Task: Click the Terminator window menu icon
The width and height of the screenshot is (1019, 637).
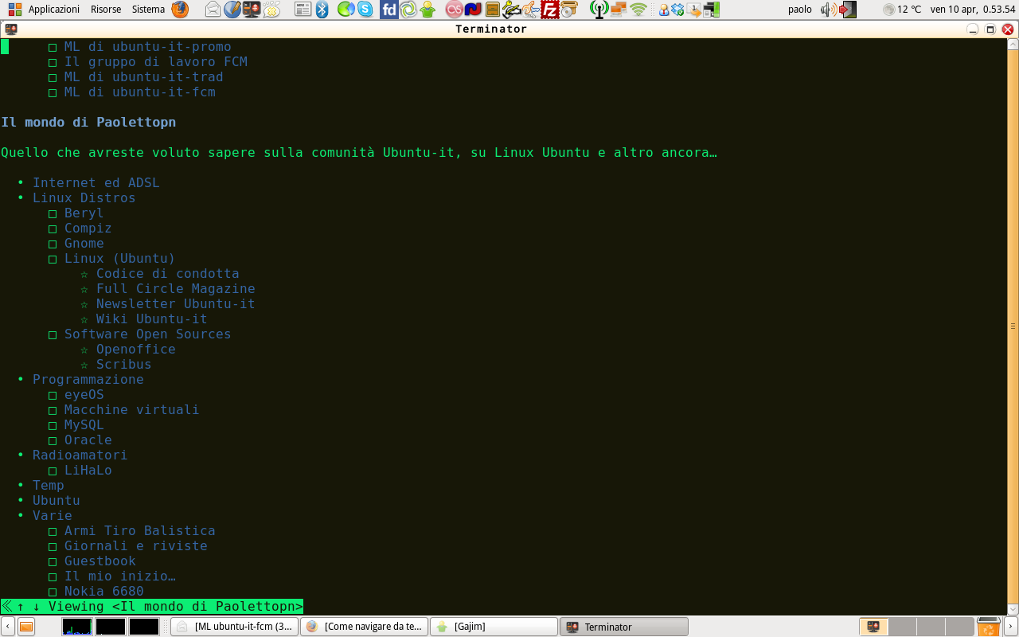Action: [10, 29]
